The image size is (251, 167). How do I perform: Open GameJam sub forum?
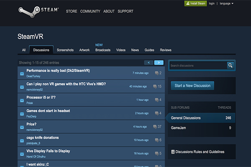click(x=201, y=128)
